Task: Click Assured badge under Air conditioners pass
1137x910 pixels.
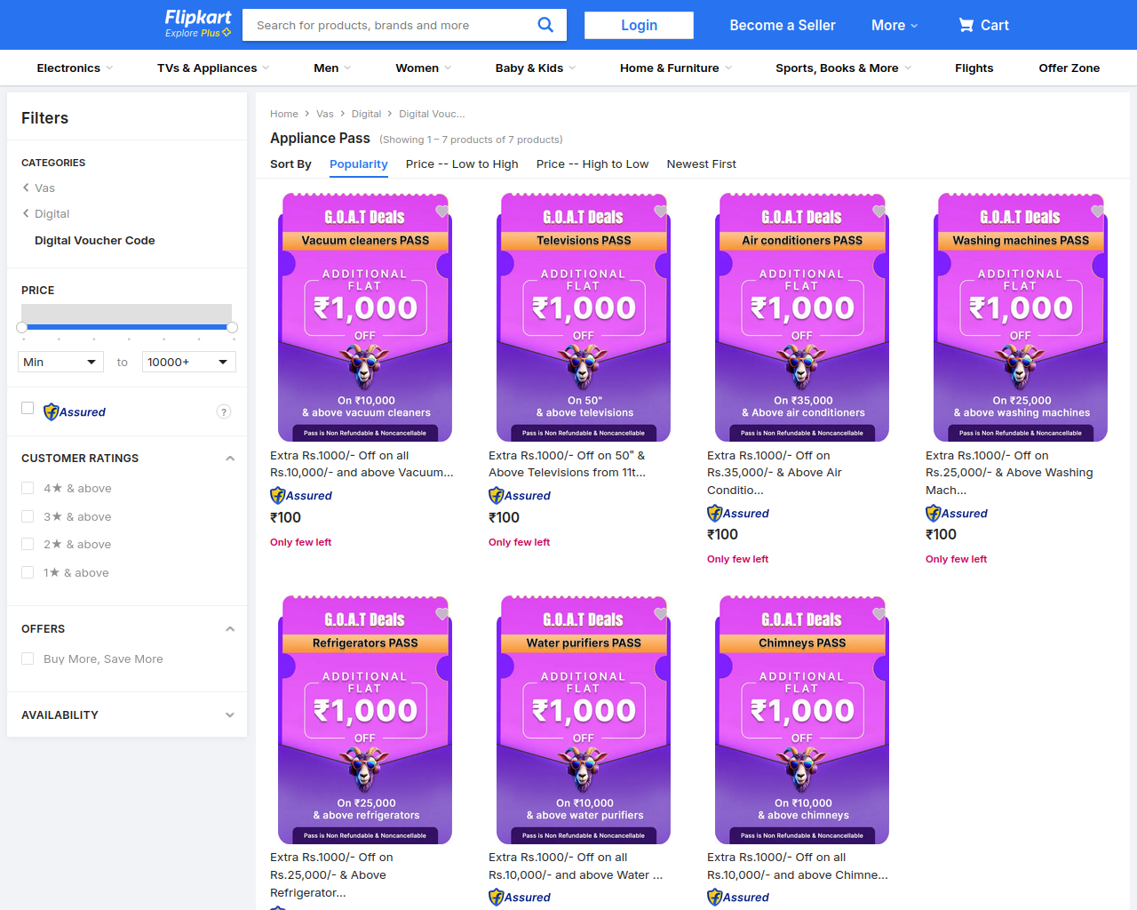Action: point(738,513)
